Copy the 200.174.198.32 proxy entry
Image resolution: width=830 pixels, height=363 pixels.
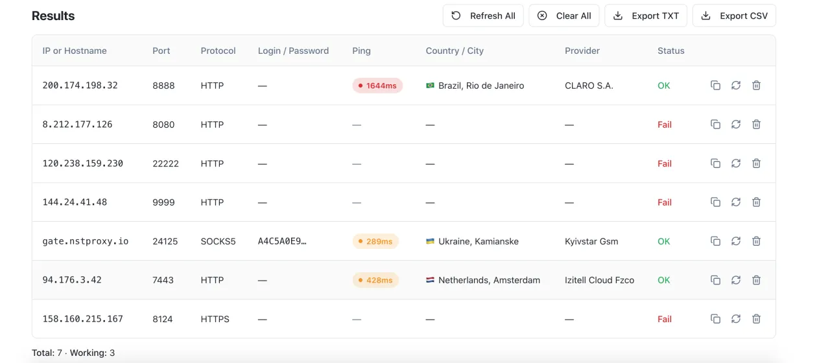click(x=715, y=86)
